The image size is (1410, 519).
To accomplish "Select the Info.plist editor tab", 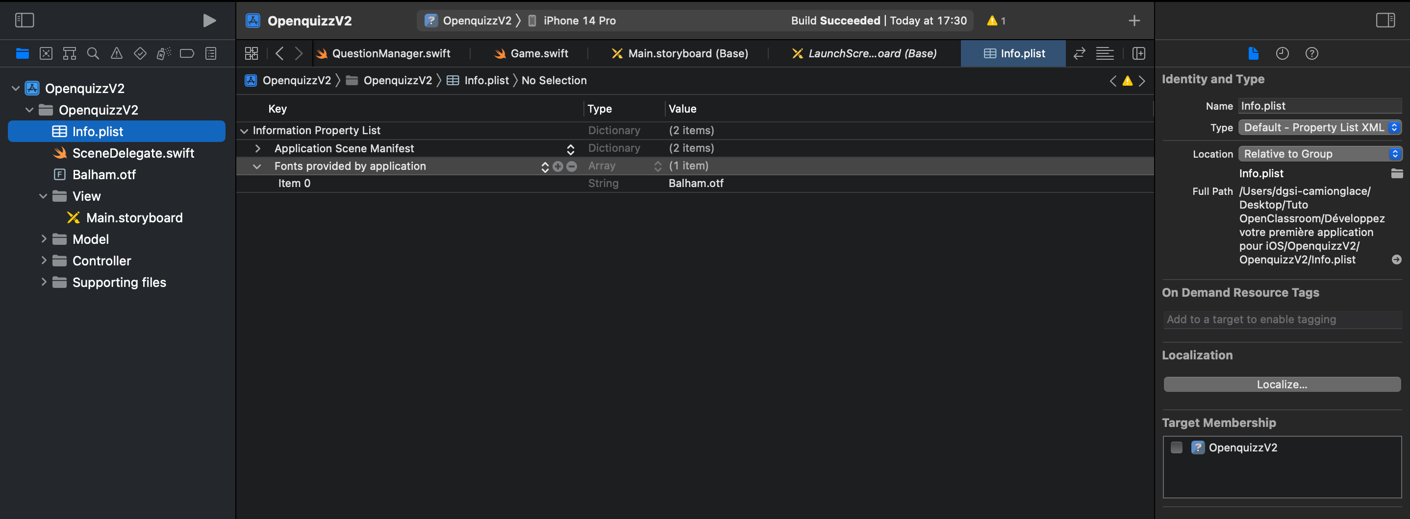I will click(x=1013, y=53).
